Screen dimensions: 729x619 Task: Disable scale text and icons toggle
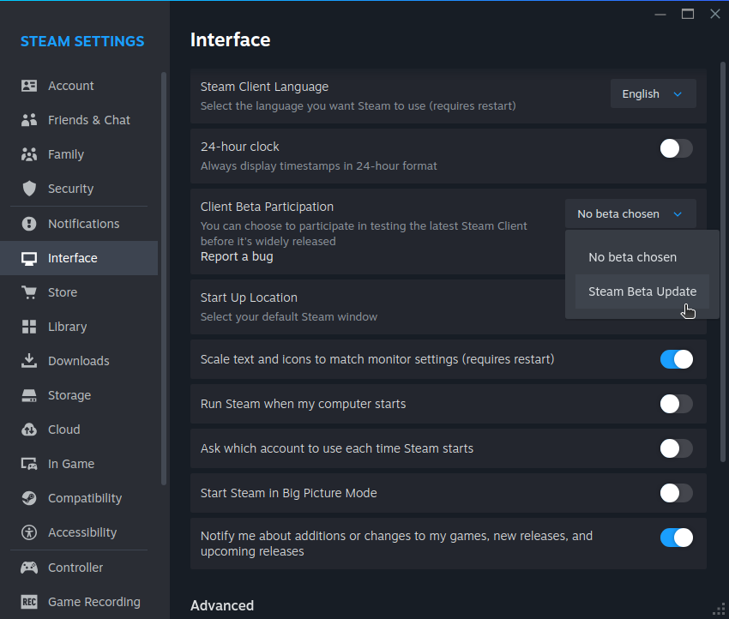(676, 359)
